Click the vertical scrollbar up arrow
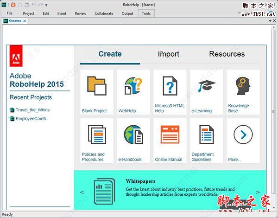Screen dimensions: 278x218 tap(273, 27)
